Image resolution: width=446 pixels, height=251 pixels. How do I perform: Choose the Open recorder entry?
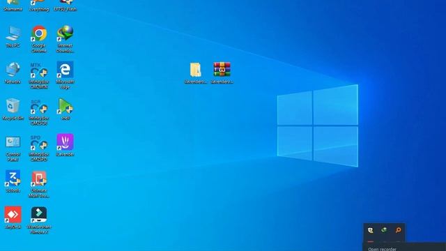382,249
